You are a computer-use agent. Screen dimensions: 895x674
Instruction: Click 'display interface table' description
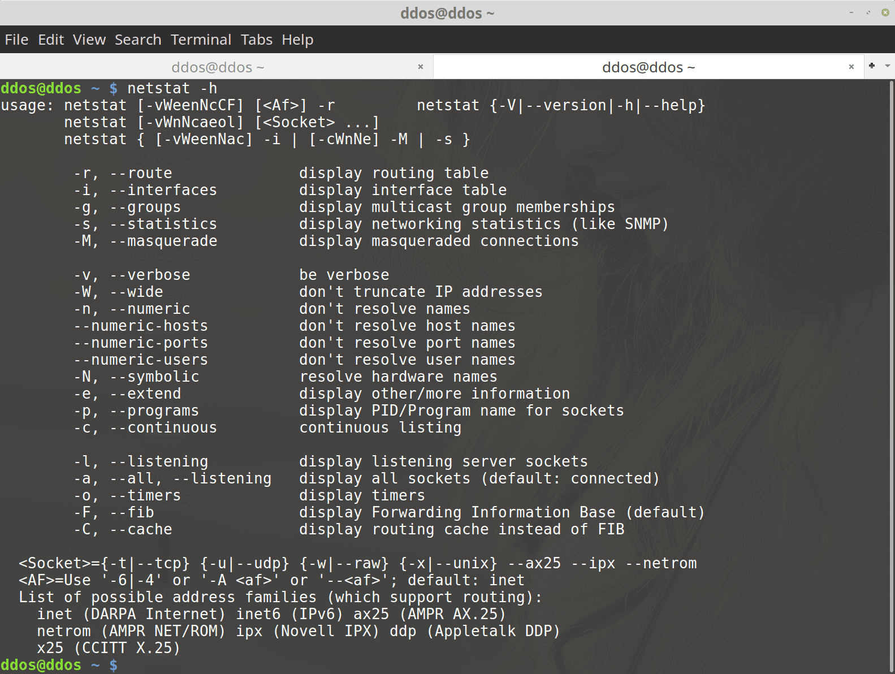click(403, 190)
